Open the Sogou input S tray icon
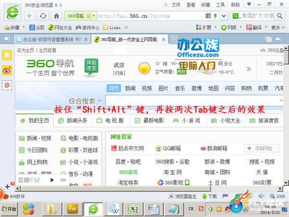The width and height of the screenshot is (289, 217). 201,208
